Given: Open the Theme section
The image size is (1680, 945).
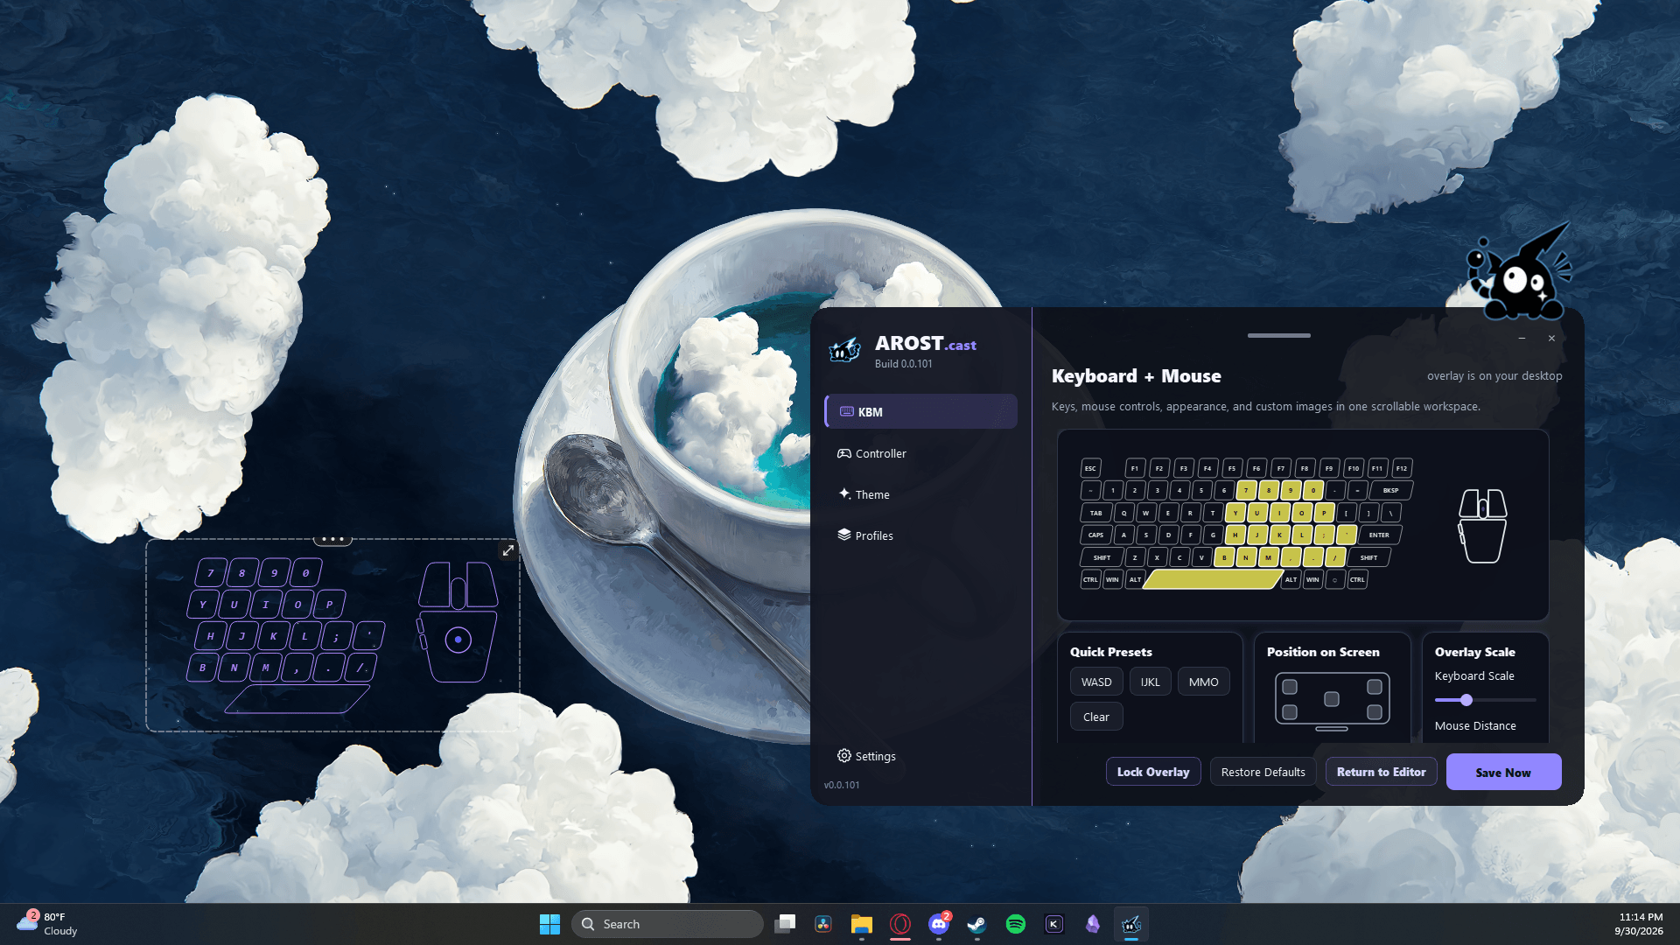Looking at the screenshot, I should [920, 494].
